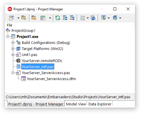Click the Expand All tree icon

[x=65, y=18]
